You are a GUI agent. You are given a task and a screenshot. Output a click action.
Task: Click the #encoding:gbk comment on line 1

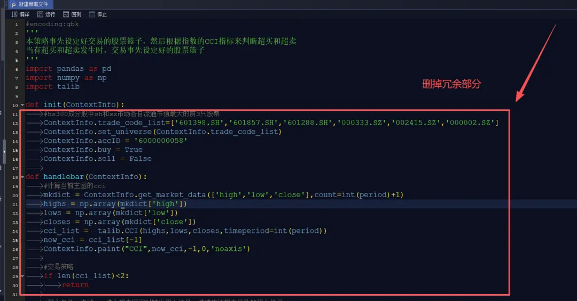click(x=52, y=24)
